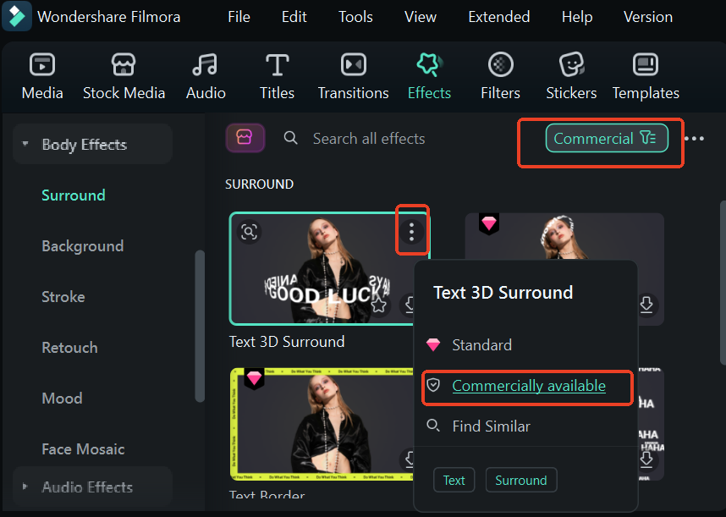Viewport: 726px width, 517px height.
Task: Switch to the Audio section
Action: [206, 76]
